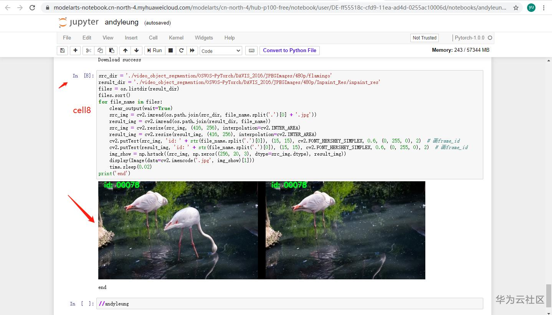Click the save and checkpoint icon
The width and height of the screenshot is (552, 315).
62,51
